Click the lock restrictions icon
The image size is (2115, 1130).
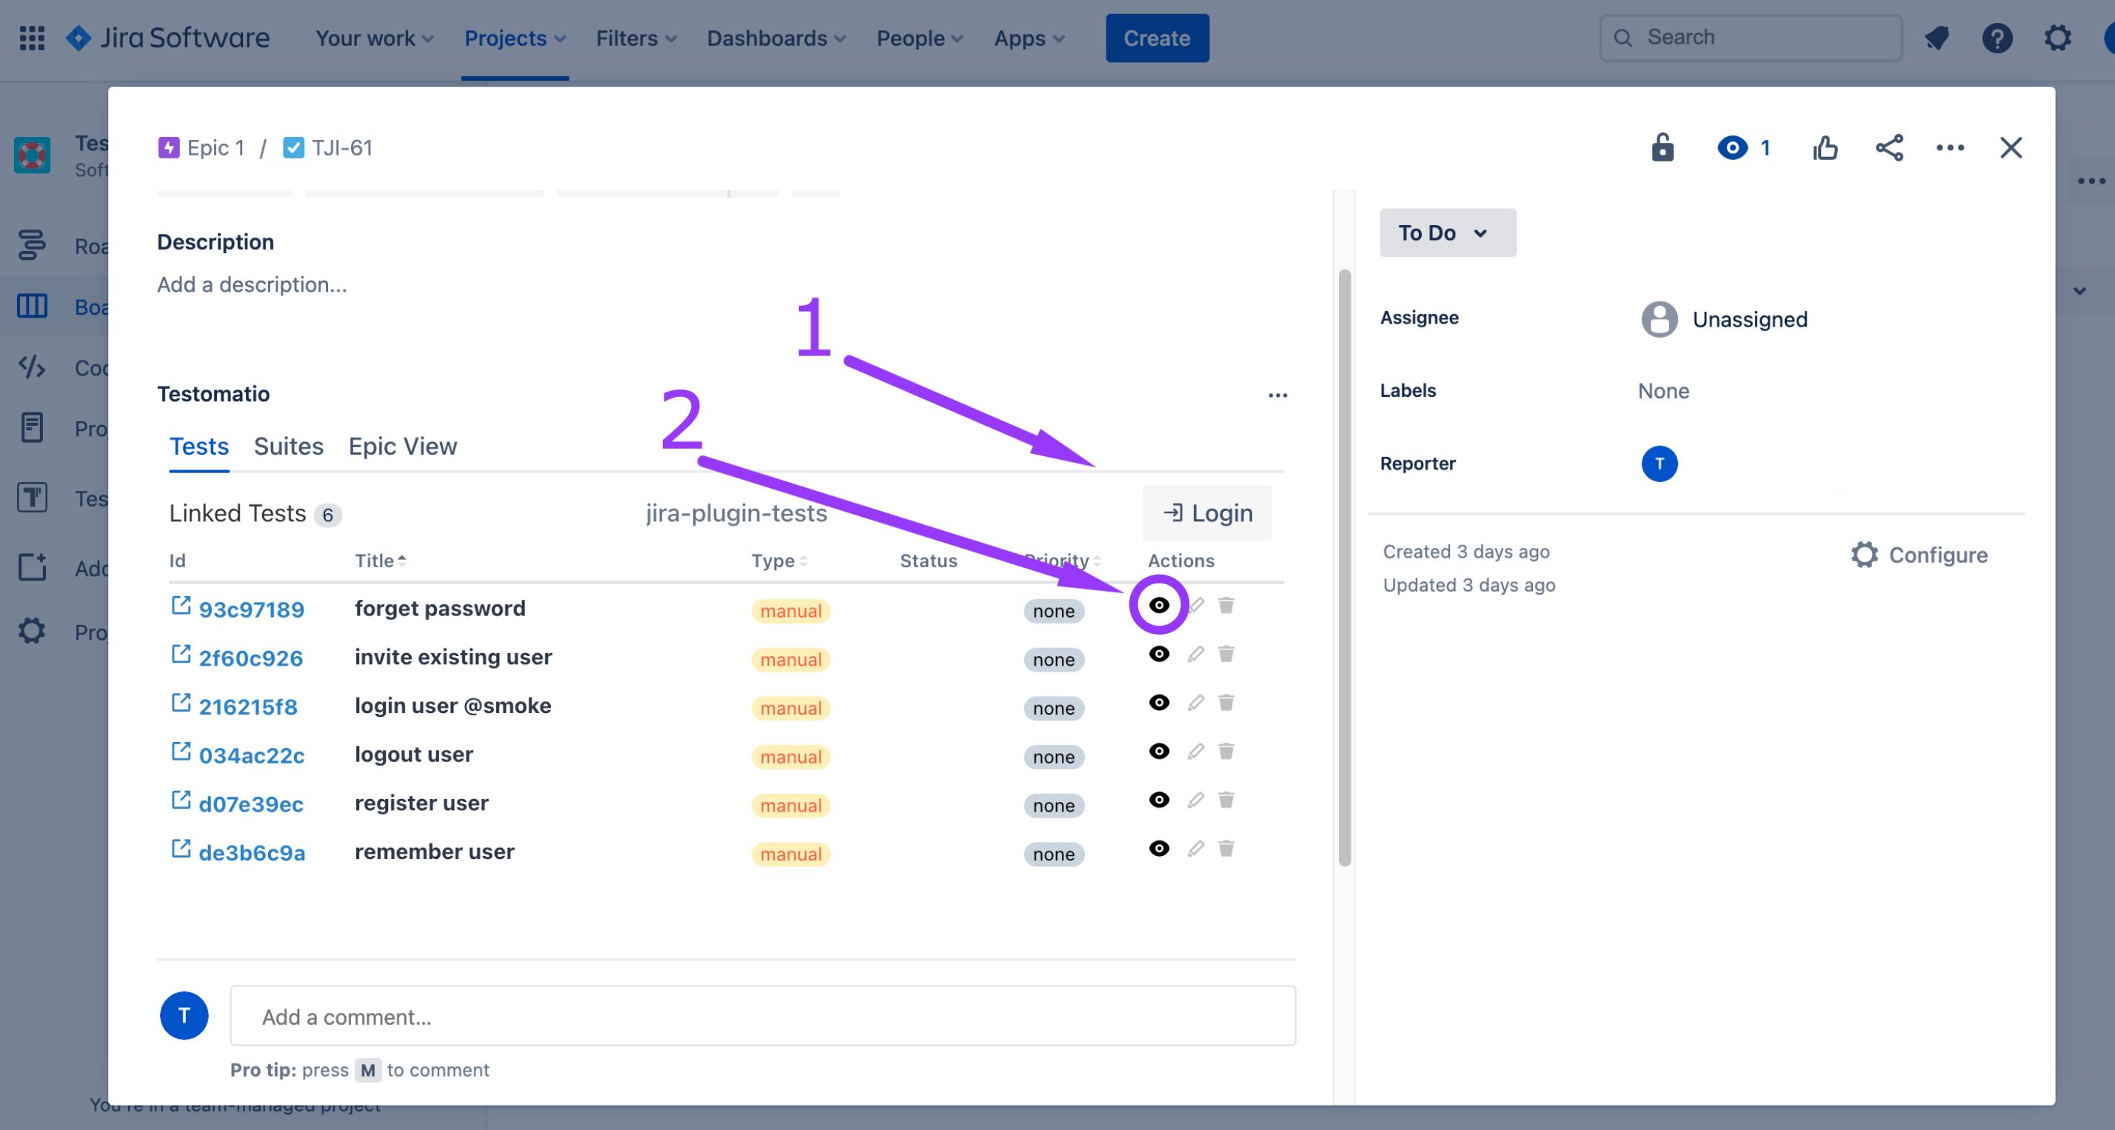click(x=1662, y=148)
